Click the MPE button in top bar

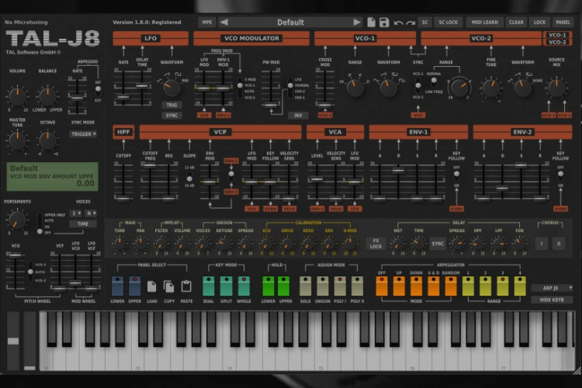[207, 23]
